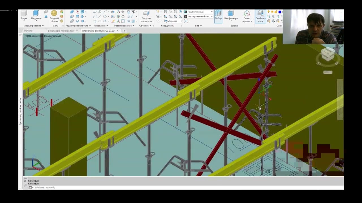Close the план этажа для мульт tab

coord(118,30)
